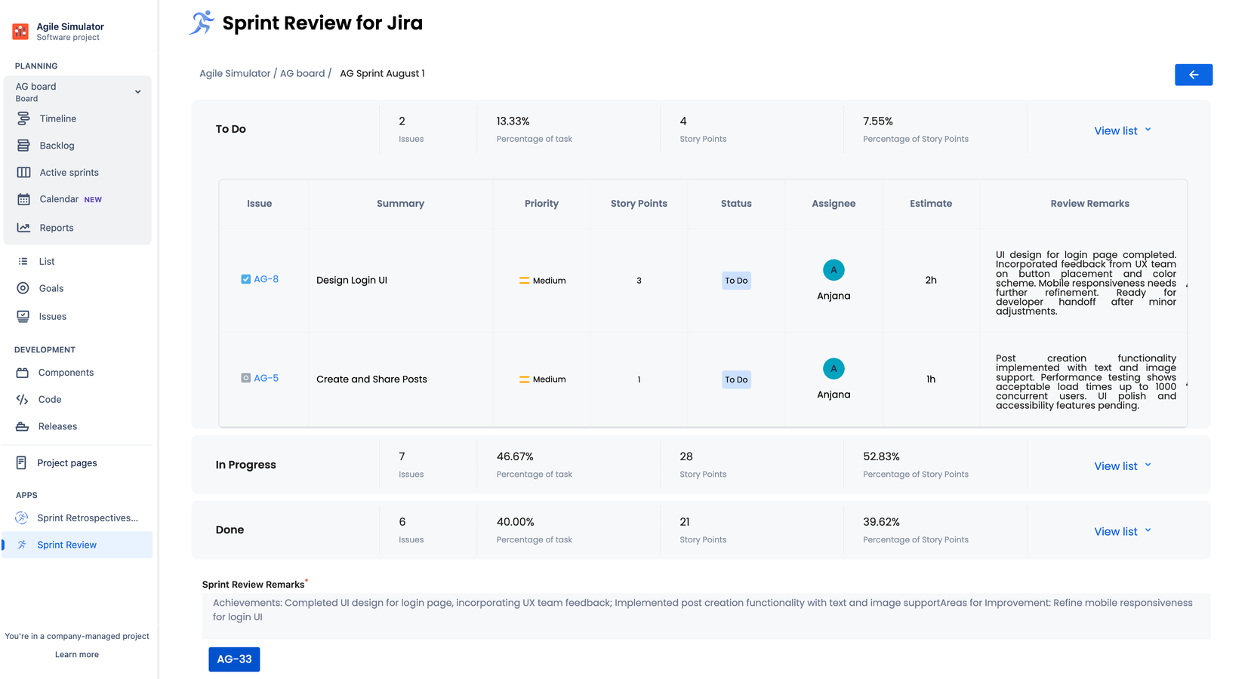Viewport: 1251px width, 679px height.
Task: Click Agile Simulator breadcrumb link
Action: 235,73
